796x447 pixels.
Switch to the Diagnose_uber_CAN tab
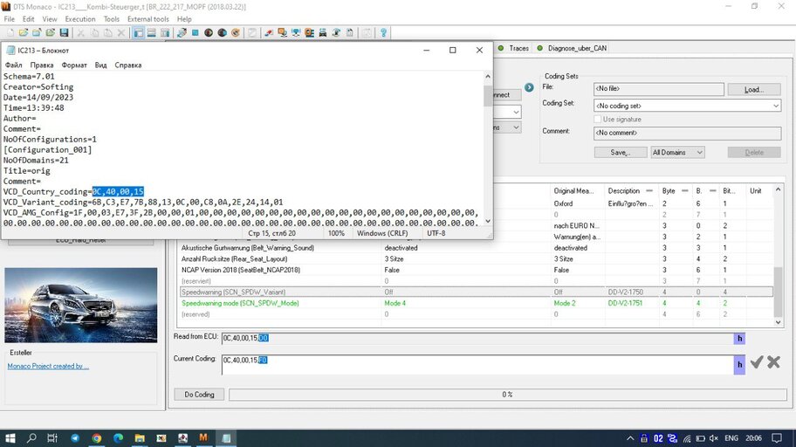point(572,48)
